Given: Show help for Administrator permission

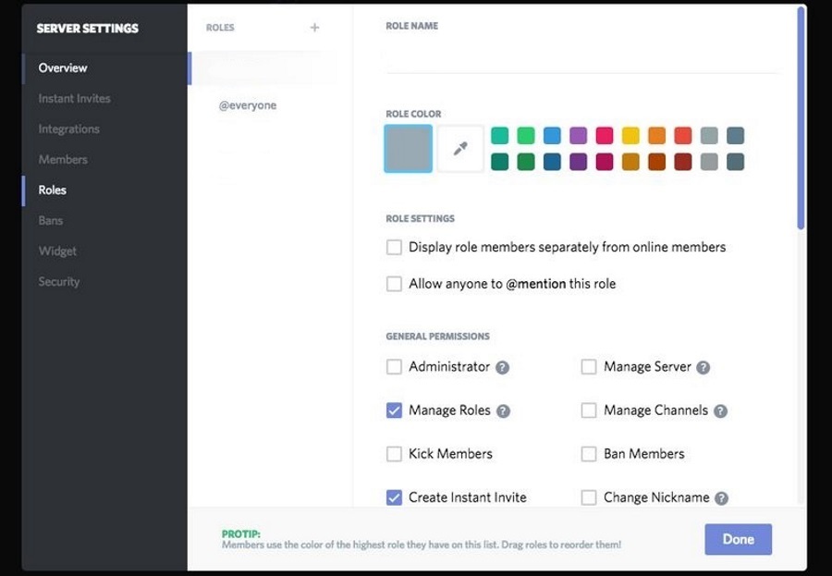Looking at the screenshot, I should click(x=502, y=367).
